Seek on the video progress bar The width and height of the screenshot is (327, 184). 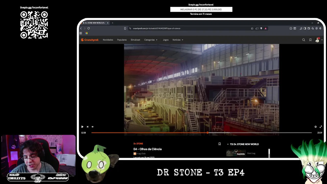(x=202, y=133)
